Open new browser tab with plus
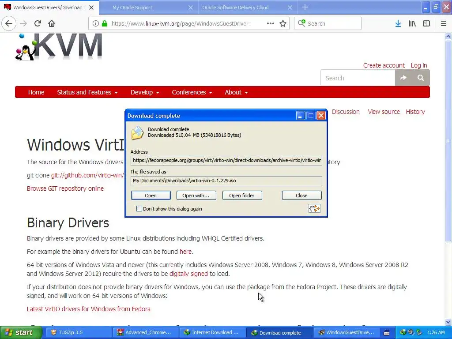This screenshot has width=452, height=339. (305, 8)
